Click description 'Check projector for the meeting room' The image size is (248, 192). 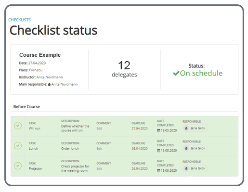[x=75, y=168]
